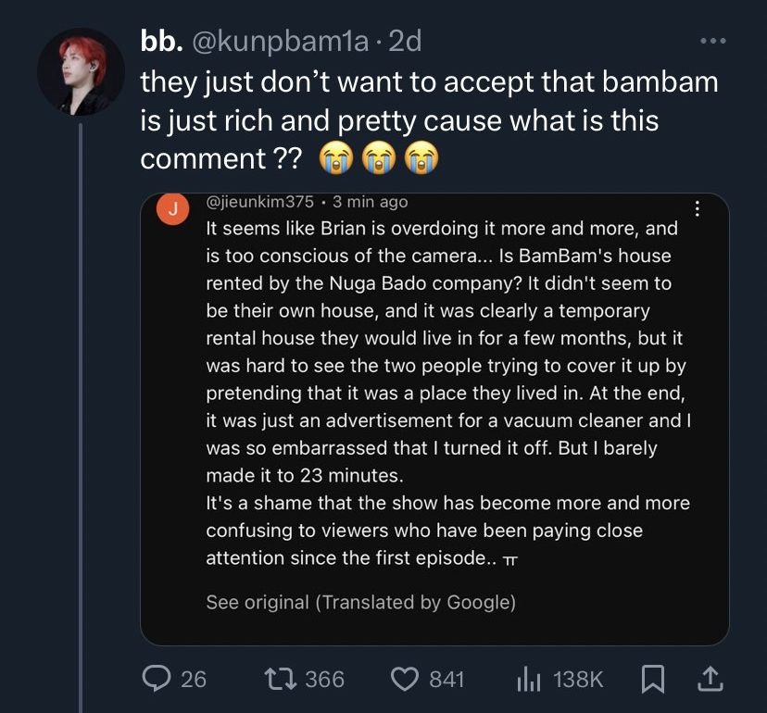The width and height of the screenshot is (767, 713).
Task: Click the 138K views count
Action: click(579, 680)
